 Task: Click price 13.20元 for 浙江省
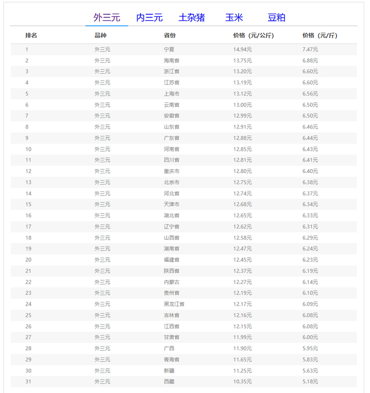(243, 71)
